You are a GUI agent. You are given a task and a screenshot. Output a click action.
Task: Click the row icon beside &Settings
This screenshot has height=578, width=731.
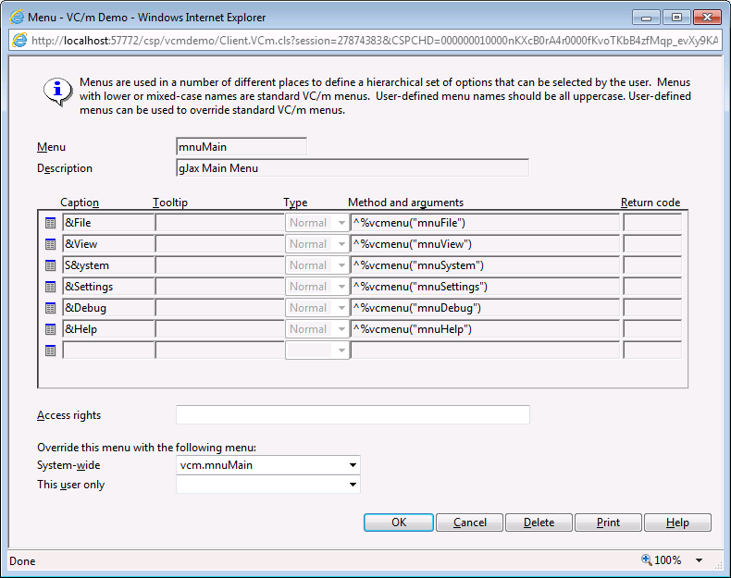click(50, 287)
